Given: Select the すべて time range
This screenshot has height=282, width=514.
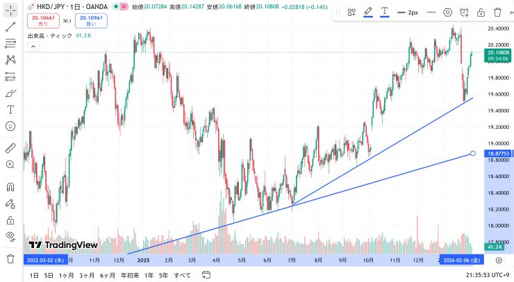Looking at the screenshot, I should coord(182,275).
